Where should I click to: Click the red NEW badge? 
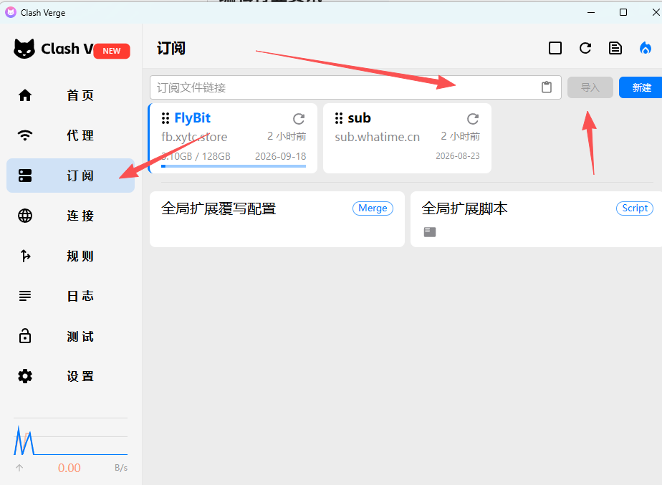(x=112, y=51)
